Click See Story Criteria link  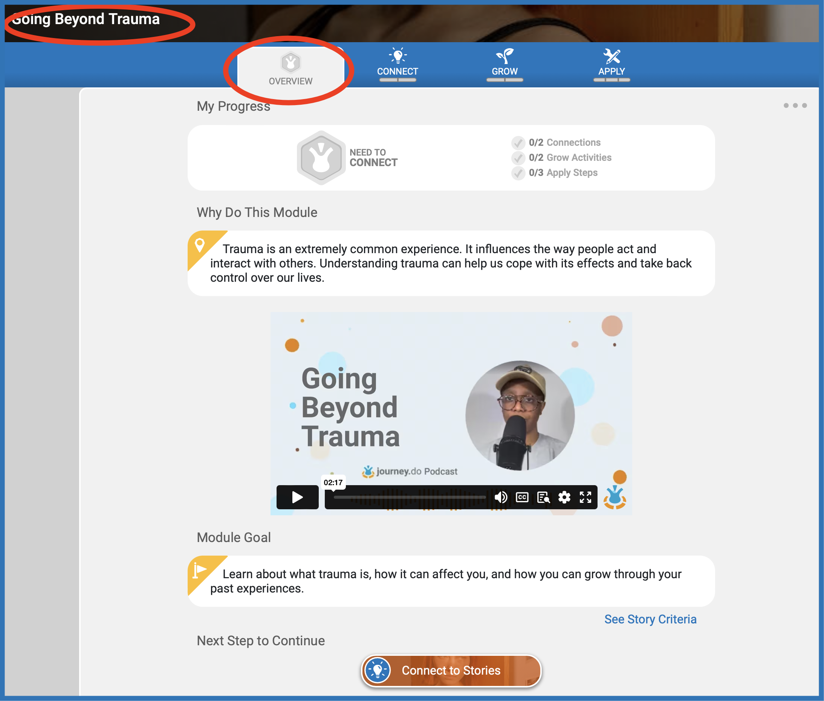[x=650, y=619]
